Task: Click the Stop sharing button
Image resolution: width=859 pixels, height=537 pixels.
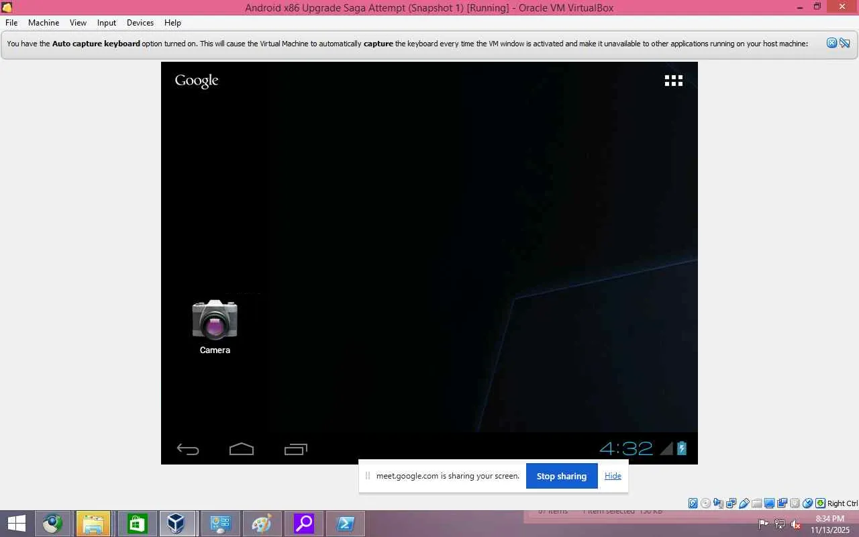Action: coord(562,476)
